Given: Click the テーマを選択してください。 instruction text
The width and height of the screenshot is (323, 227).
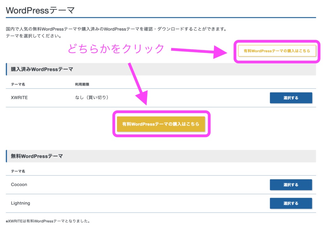Looking at the screenshot, I should coord(34,36).
